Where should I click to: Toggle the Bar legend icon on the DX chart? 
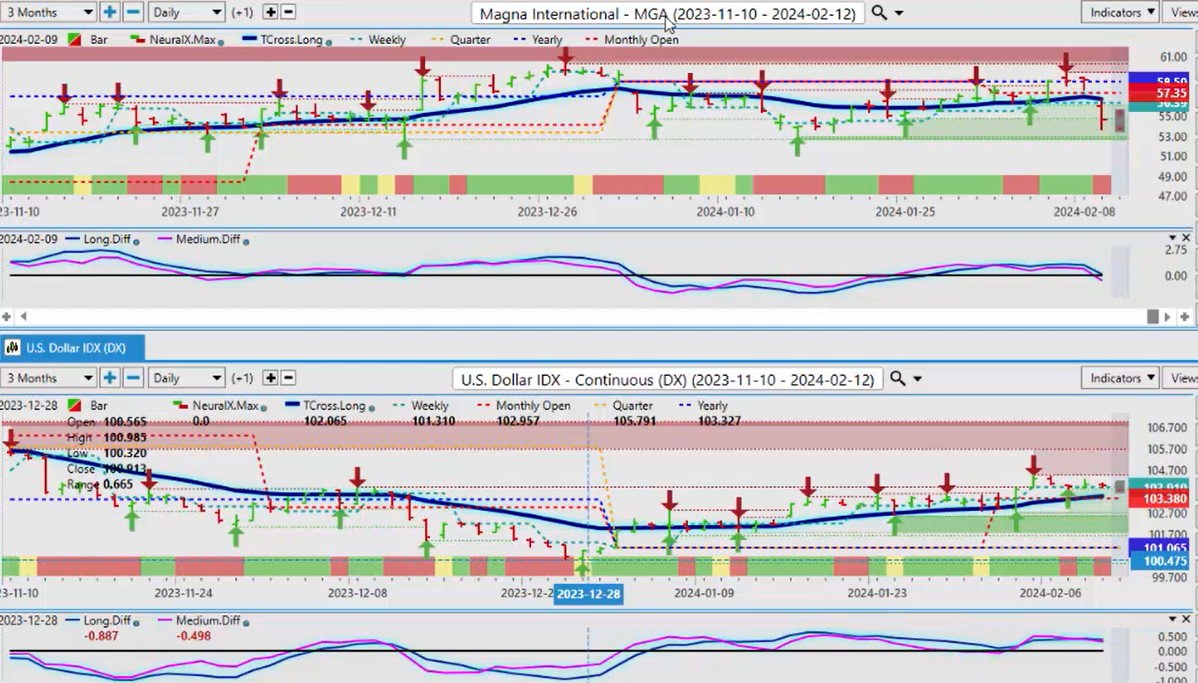(x=76, y=406)
